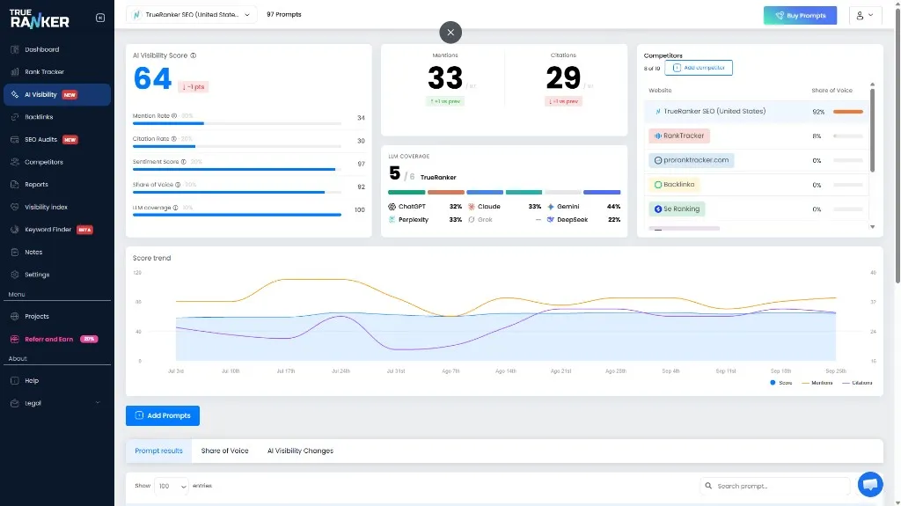
Task: Click the proranktracker.com competitor tag
Action: coord(692,160)
